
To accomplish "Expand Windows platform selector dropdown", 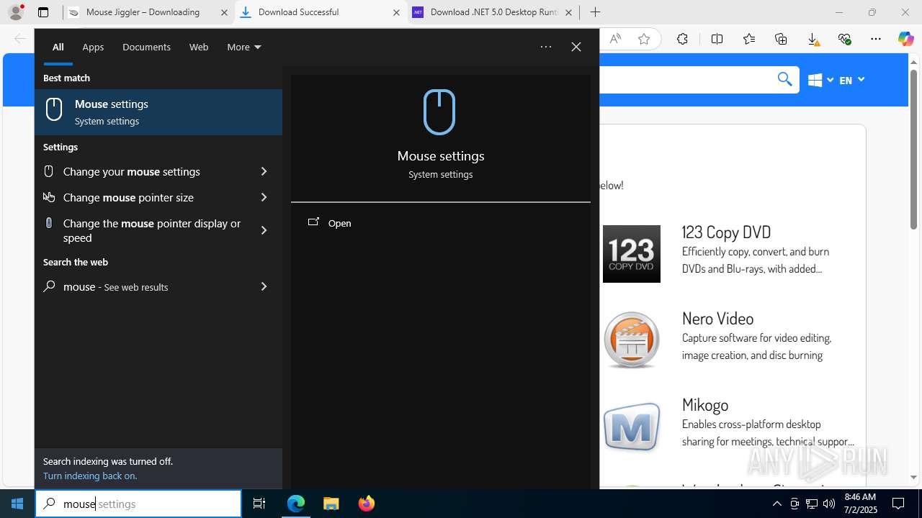I will coord(821,80).
